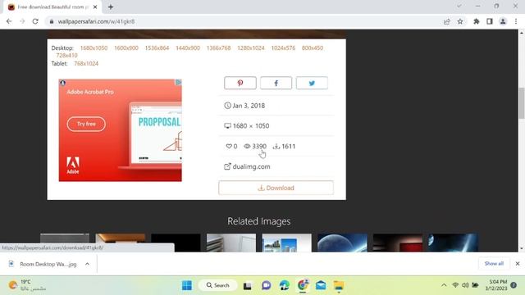
Task: Select 1680x1050 desktop resolution
Action: click(x=94, y=48)
